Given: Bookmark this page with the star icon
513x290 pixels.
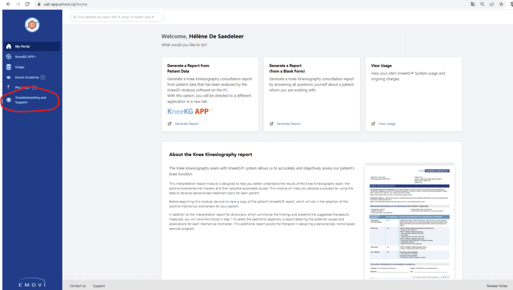Looking at the screenshot, I should pyautogui.click(x=501, y=4).
